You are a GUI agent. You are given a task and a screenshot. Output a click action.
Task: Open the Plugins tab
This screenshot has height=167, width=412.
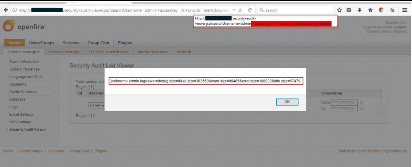pyautogui.click(x=125, y=43)
